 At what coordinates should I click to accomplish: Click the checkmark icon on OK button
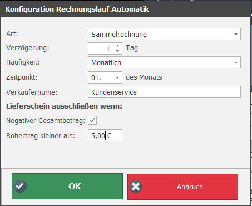20,186
